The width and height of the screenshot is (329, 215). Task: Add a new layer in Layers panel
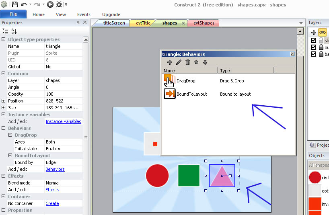314,33
